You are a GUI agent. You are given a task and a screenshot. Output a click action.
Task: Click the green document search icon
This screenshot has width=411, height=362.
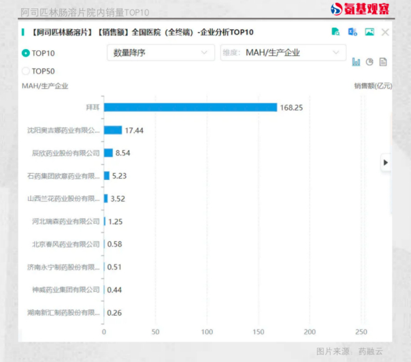pyautogui.click(x=335, y=32)
